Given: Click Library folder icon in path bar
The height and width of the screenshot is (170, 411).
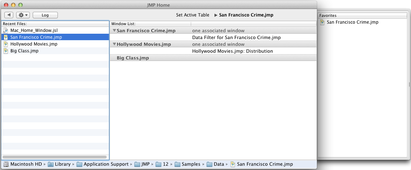Looking at the screenshot, I should (51, 164).
